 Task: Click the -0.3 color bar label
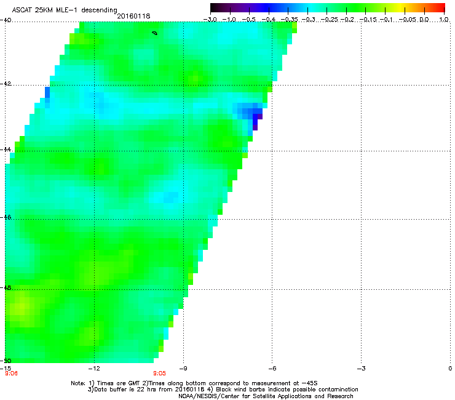pos(309,20)
